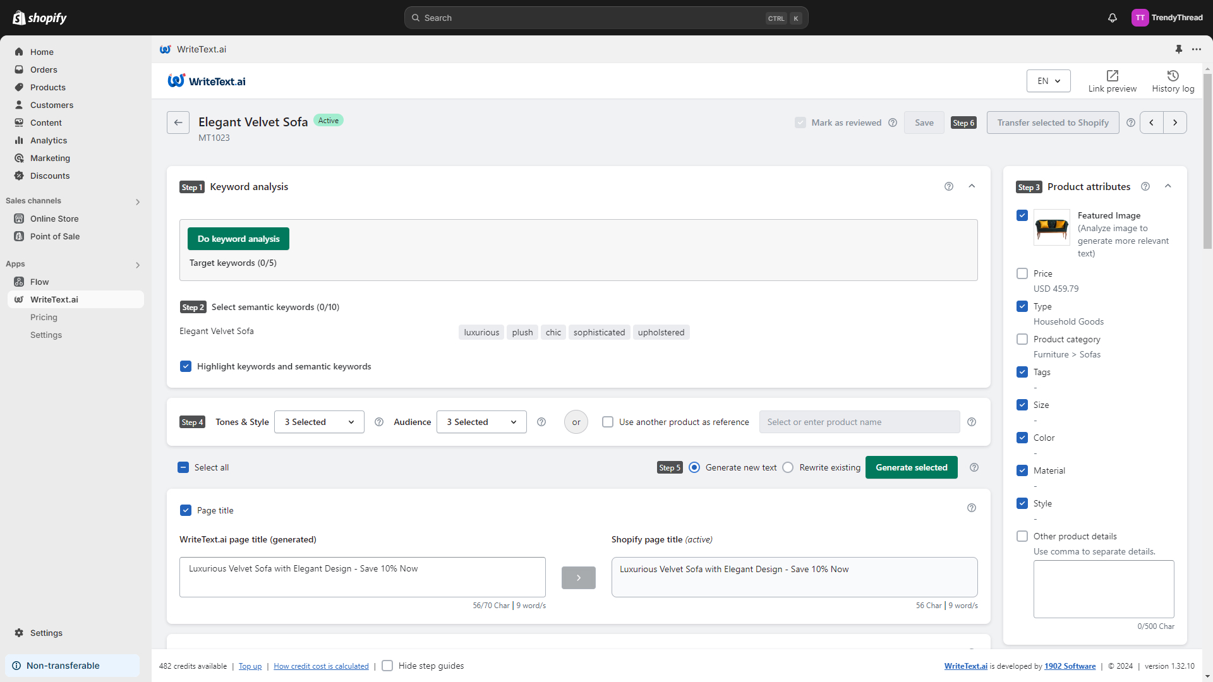Select the sophisticated keyword chip
Image resolution: width=1213 pixels, height=682 pixels.
coord(599,332)
